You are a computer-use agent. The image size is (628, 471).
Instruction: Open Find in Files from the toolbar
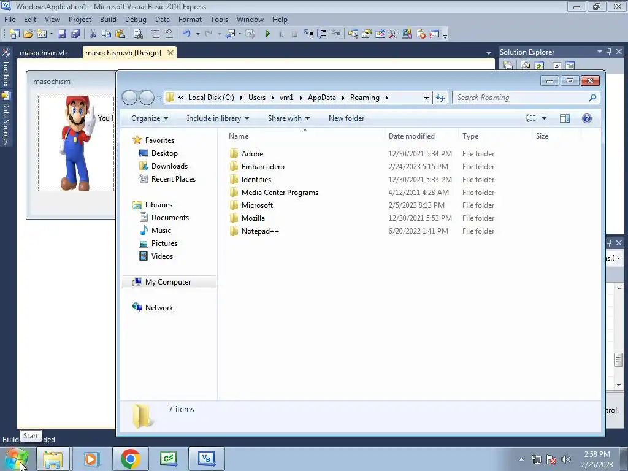point(138,34)
